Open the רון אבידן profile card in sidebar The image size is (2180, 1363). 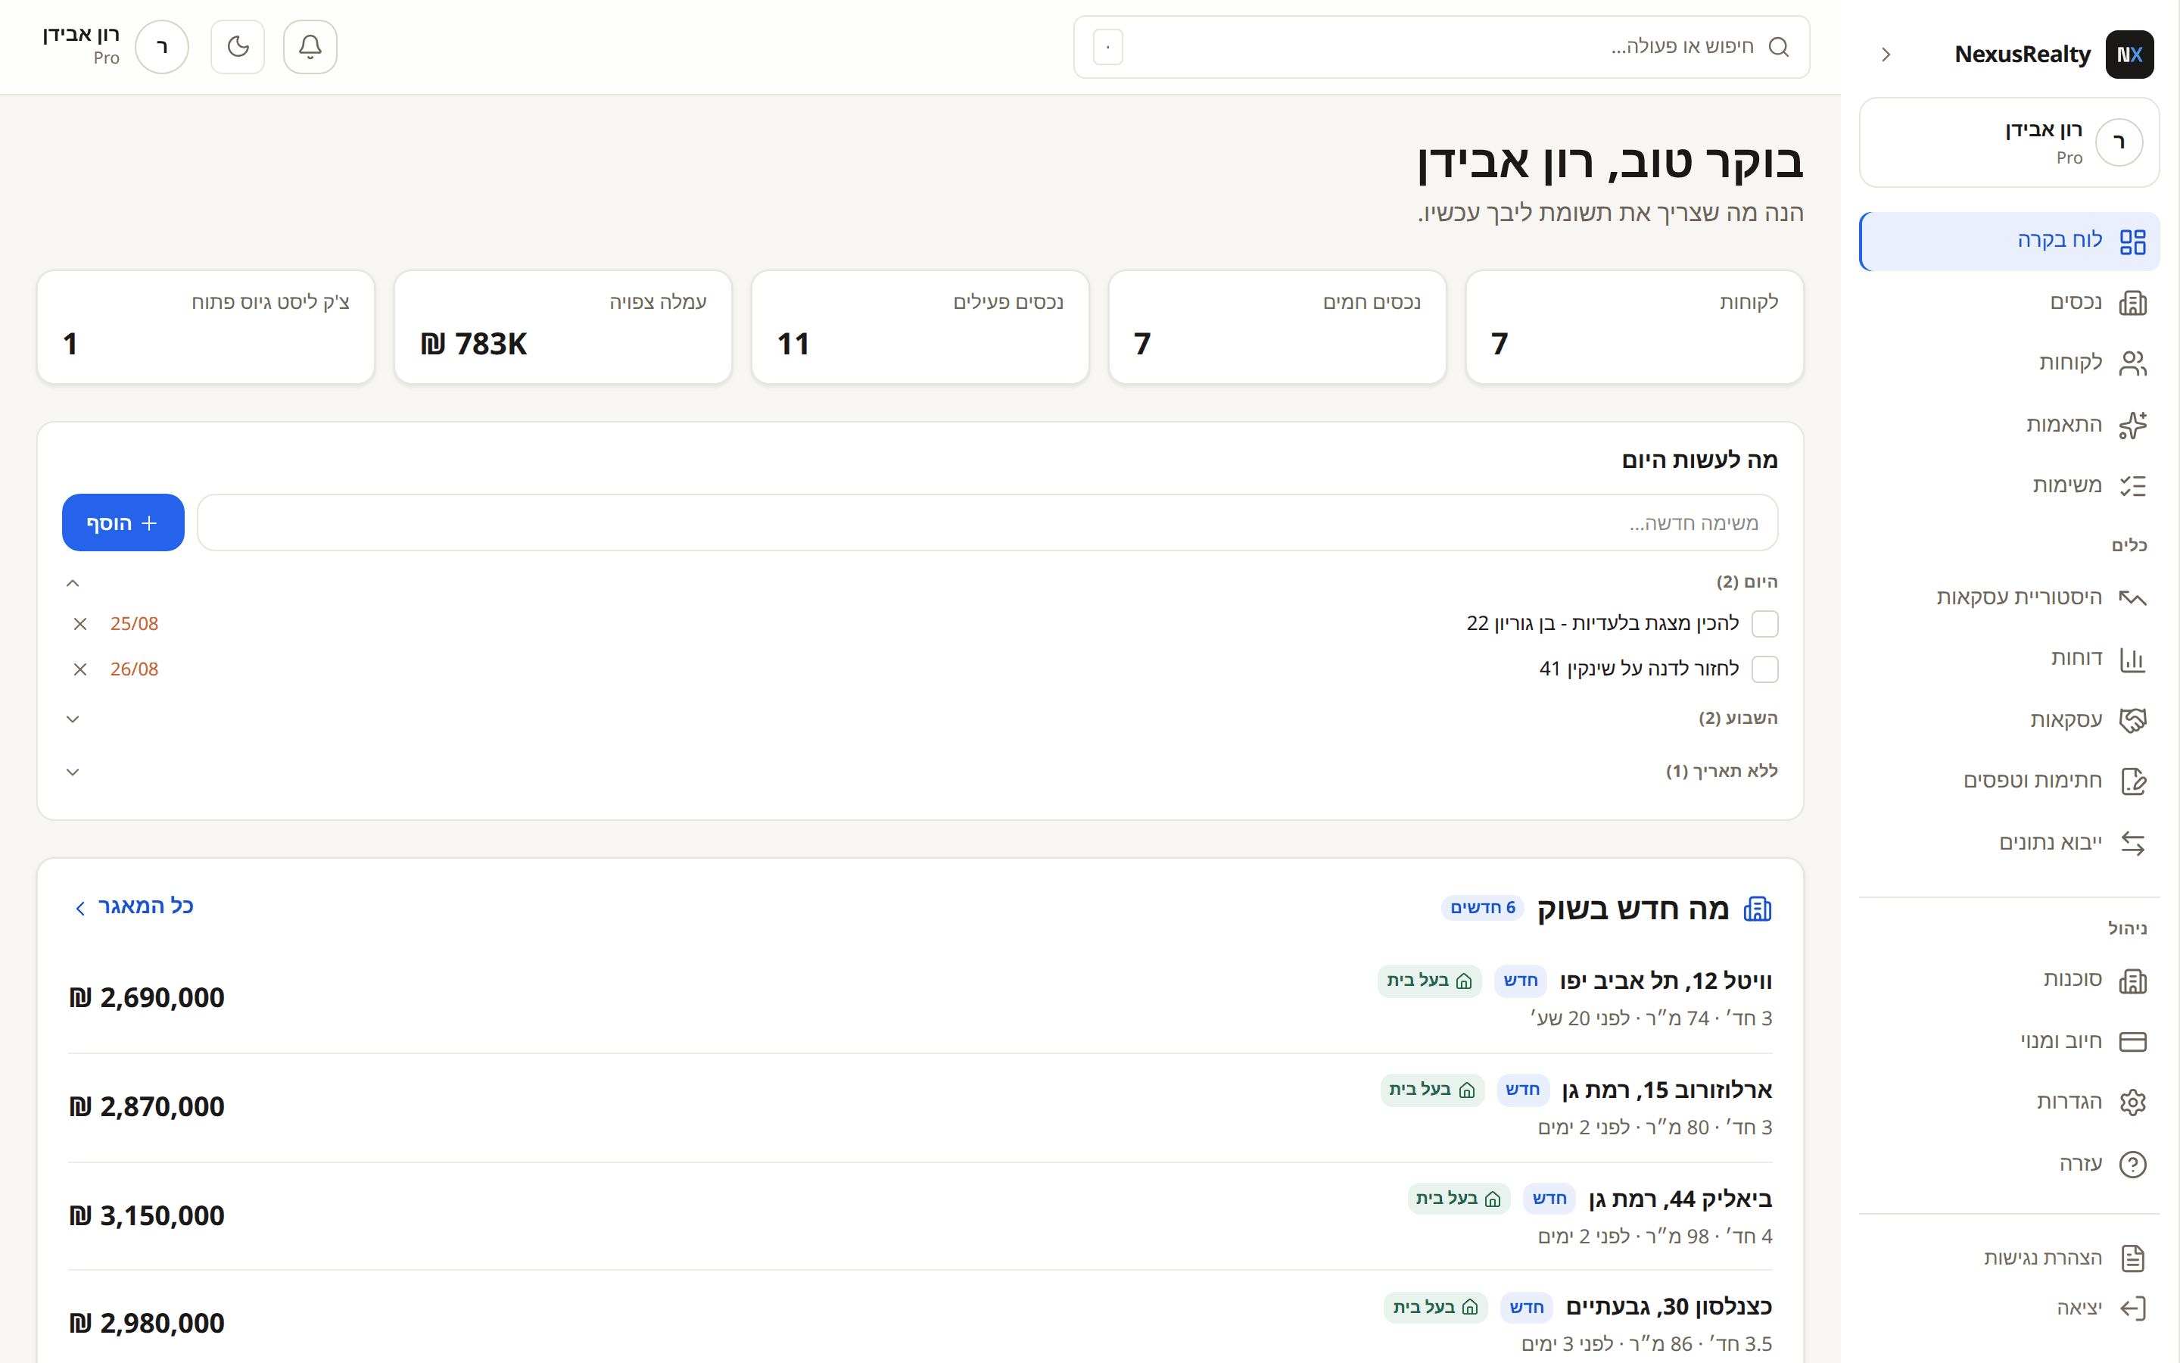2009,142
